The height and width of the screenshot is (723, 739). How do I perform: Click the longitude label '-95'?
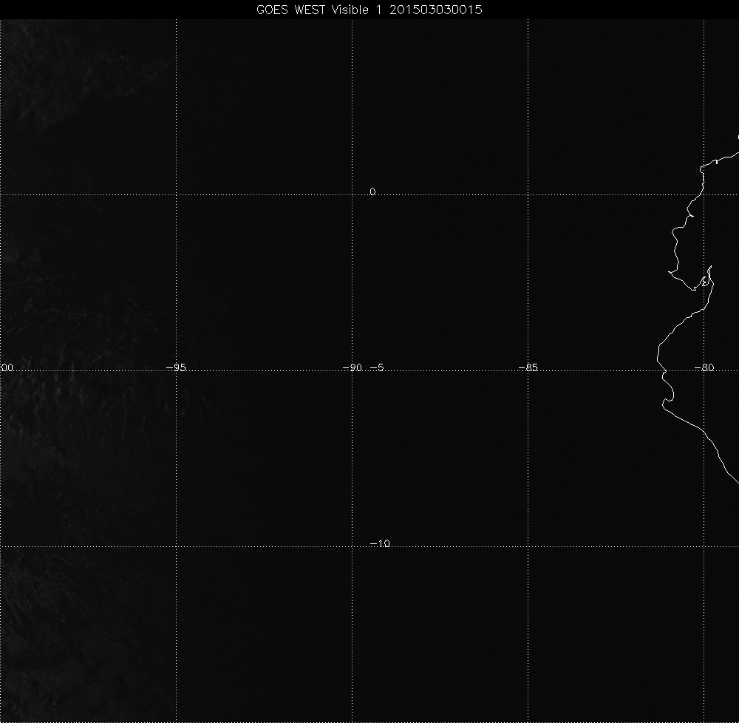177,367
